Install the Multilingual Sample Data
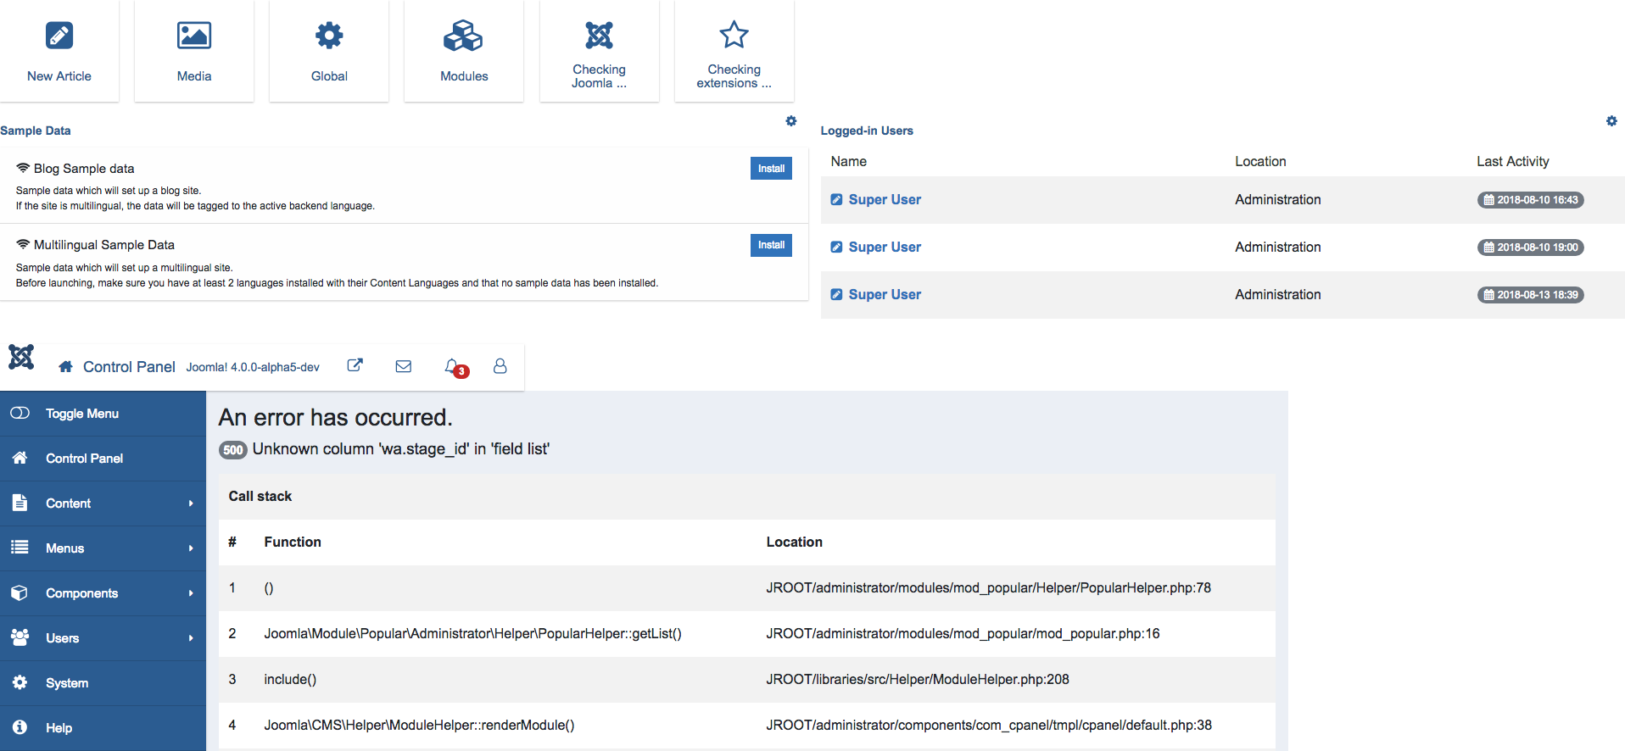The height and width of the screenshot is (751, 1625). coord(771,245)
